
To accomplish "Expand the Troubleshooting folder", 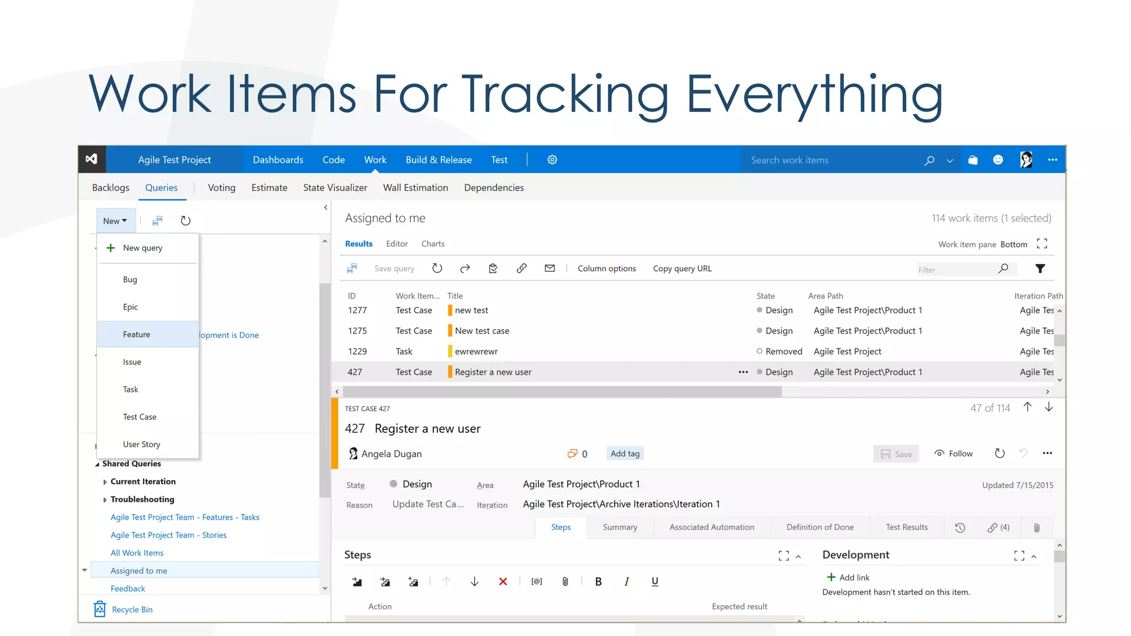I will pyautogui.click(x=105, y=500).
